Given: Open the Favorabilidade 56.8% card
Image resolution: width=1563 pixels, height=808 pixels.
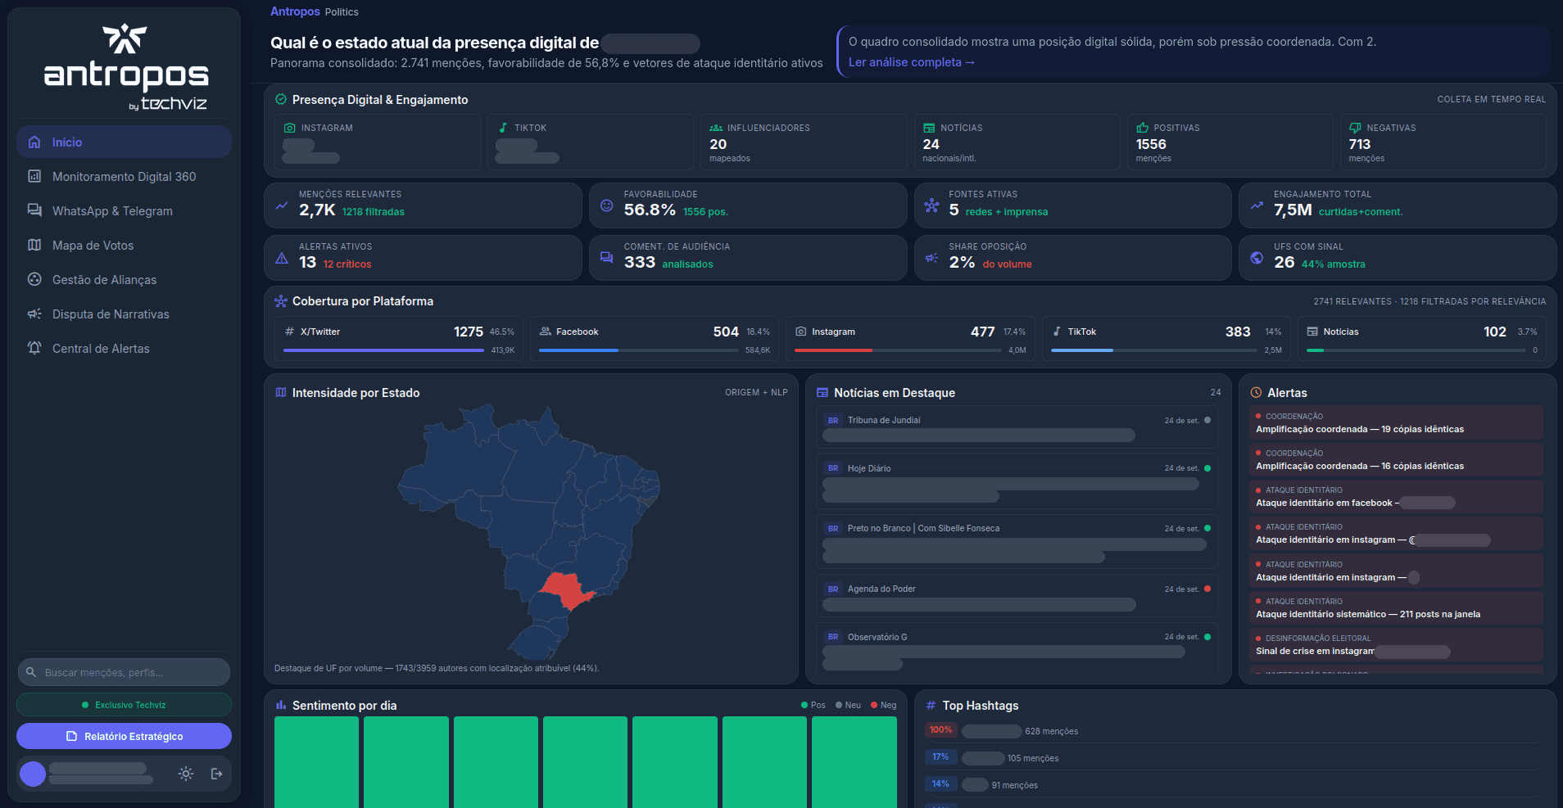Looking at the screenshot, I should [748, 205].
